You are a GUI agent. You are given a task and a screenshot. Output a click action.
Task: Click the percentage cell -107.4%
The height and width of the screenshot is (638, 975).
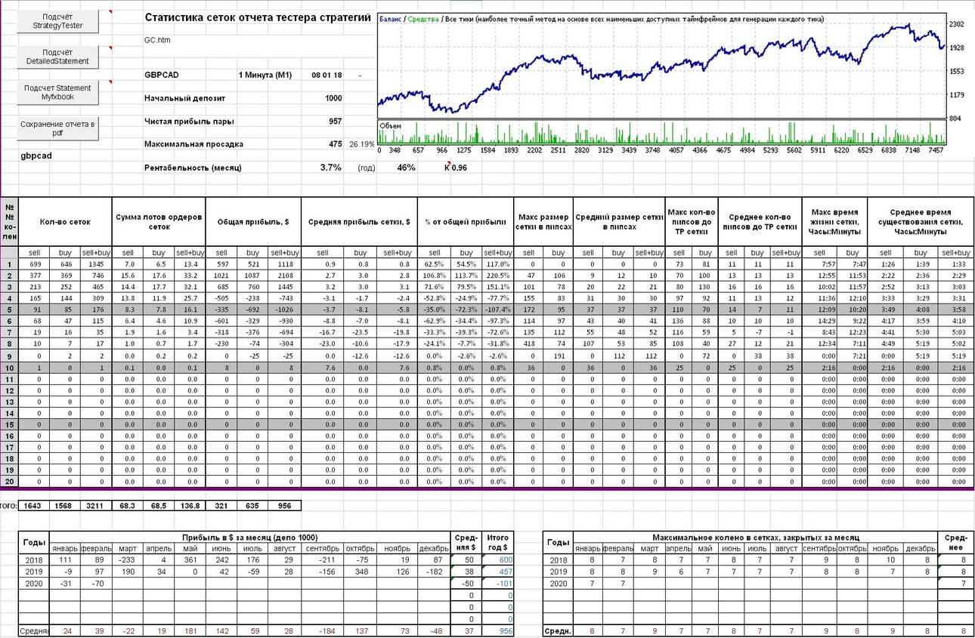(x=497, y=310)
